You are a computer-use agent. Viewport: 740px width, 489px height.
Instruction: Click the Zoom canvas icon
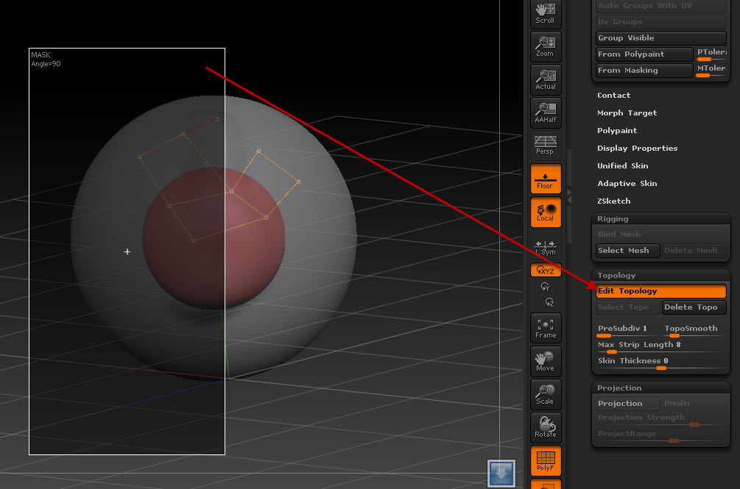coord(545,46)
